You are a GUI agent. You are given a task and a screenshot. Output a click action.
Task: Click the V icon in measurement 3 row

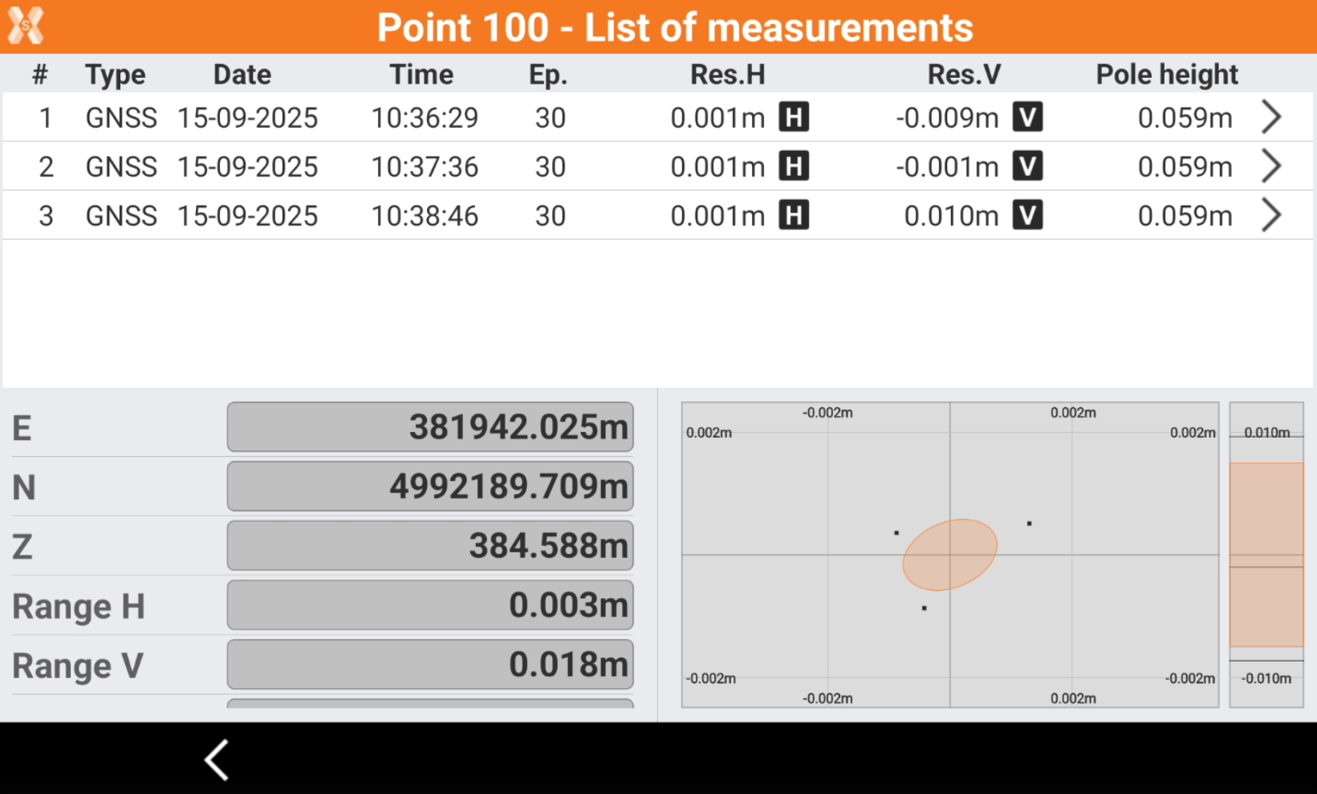1027,215
